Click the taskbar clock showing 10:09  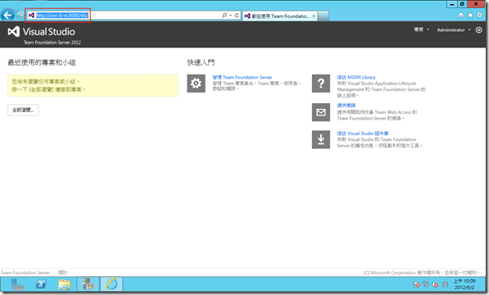point(464,284)
